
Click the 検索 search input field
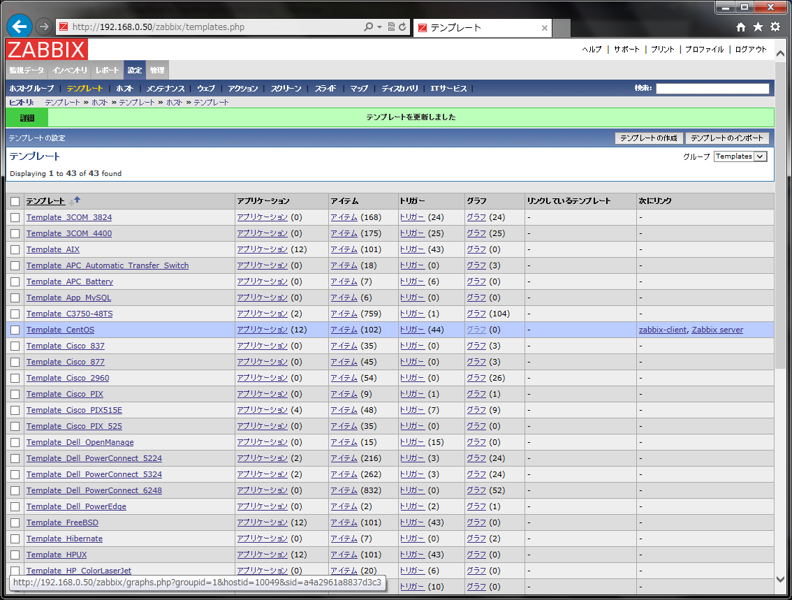pyautogui.click(x=712, y=89)
